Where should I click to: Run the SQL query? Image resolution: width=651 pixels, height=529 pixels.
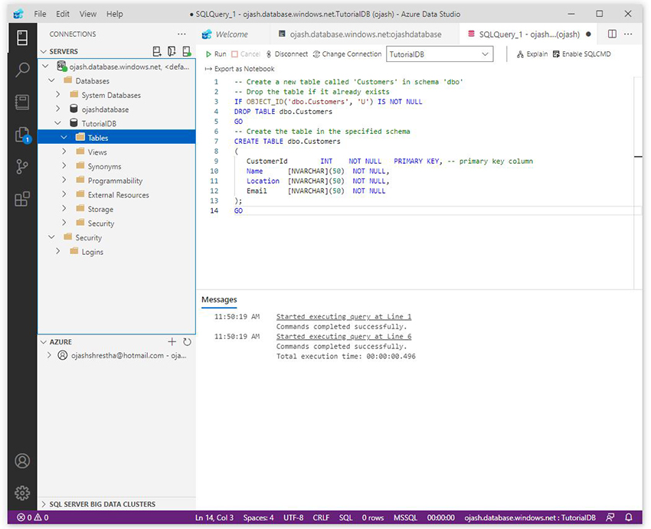tap(215, 54)
